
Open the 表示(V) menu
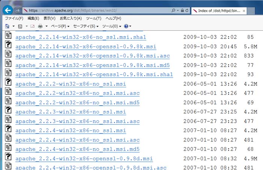pos(49,18)
